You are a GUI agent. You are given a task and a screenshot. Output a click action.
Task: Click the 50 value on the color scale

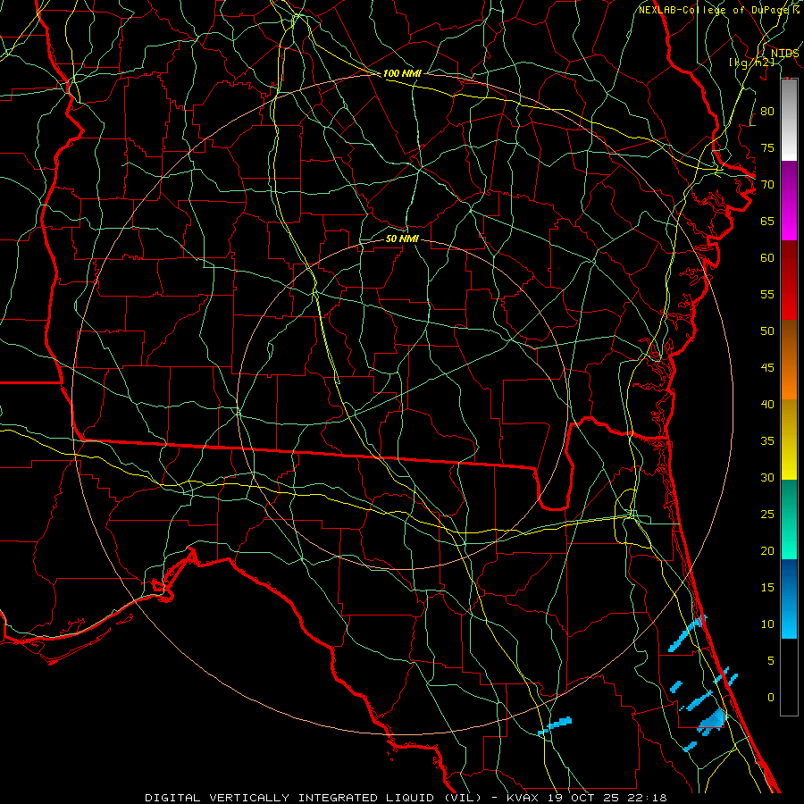767,331
